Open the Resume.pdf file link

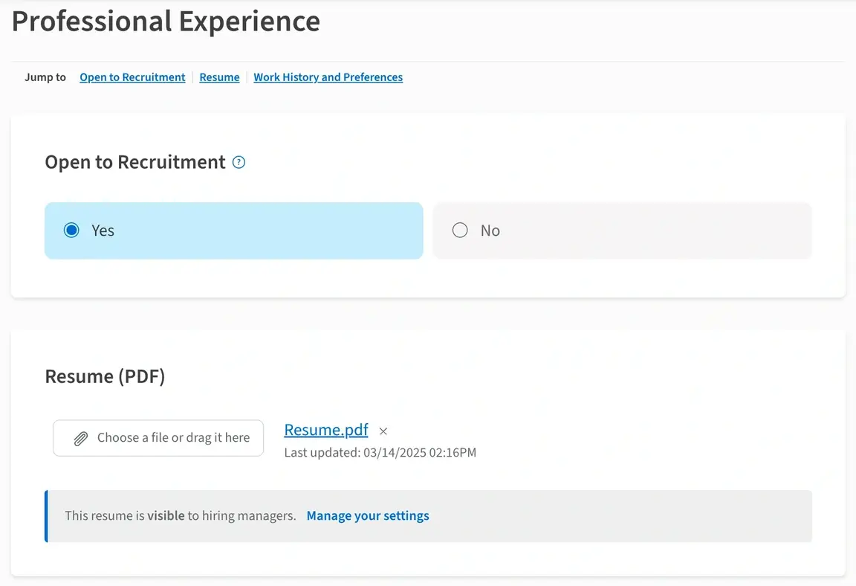[x=326, y=430]
